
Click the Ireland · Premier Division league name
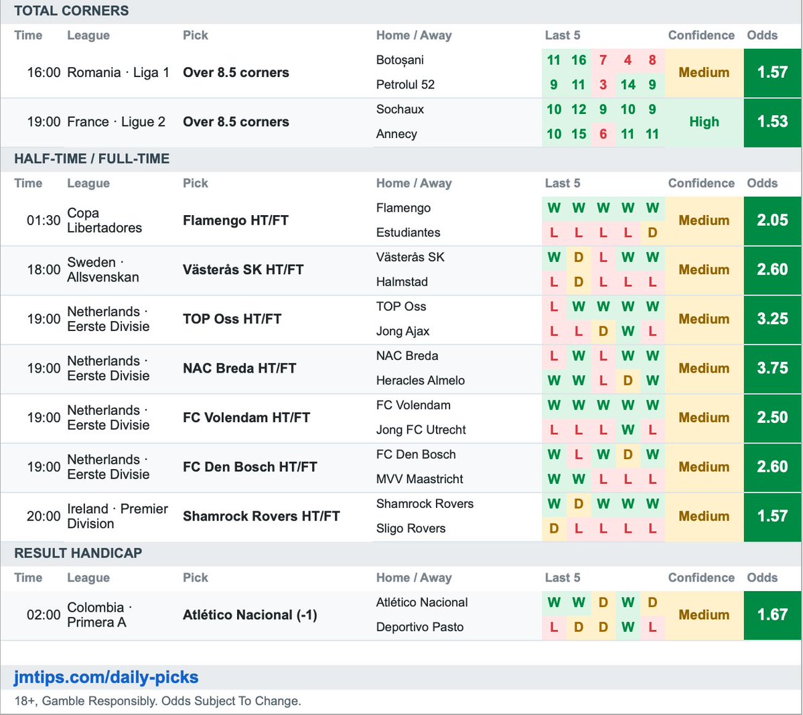[117, 516]
